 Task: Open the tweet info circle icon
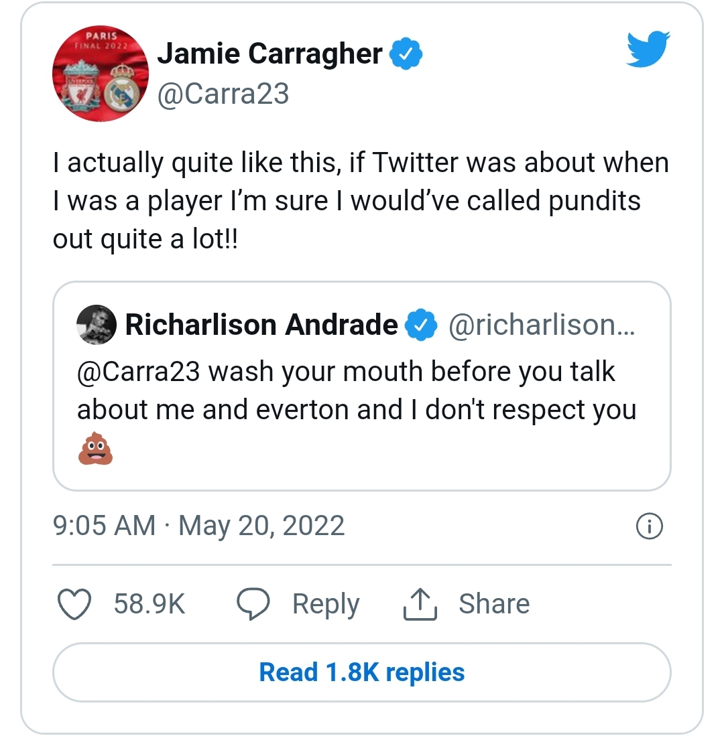coord(648,527)
